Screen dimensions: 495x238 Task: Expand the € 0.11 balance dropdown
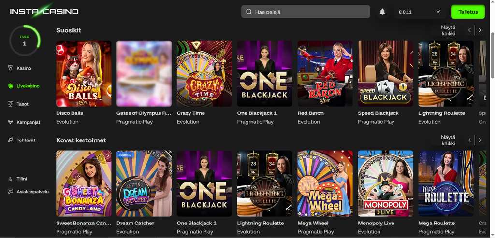coord(420,12)
